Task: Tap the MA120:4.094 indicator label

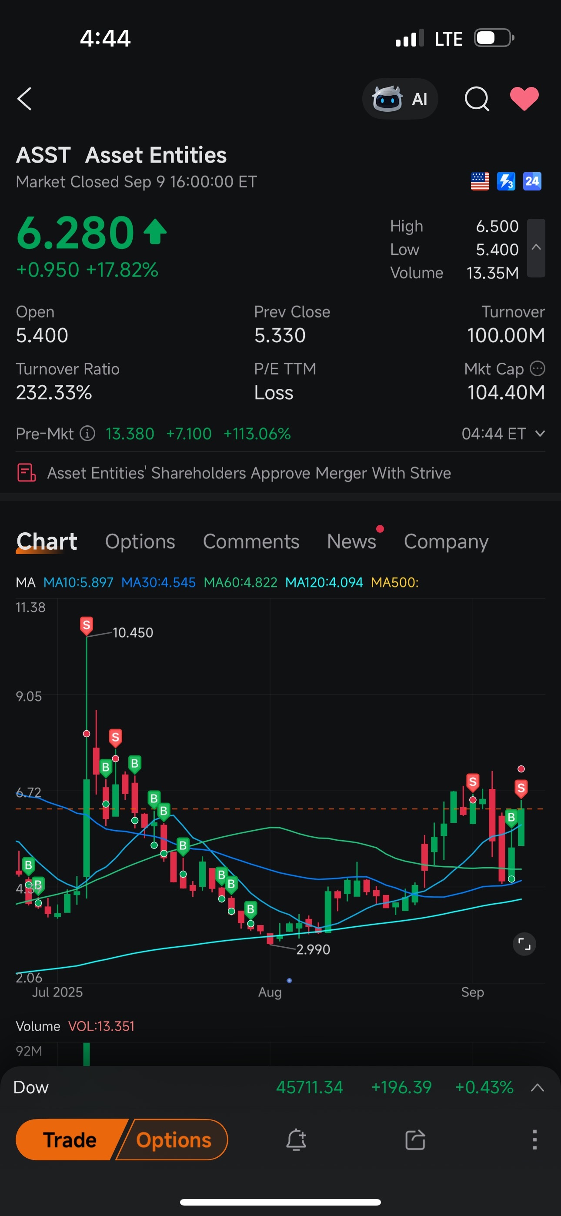Action: pos(324,582)
